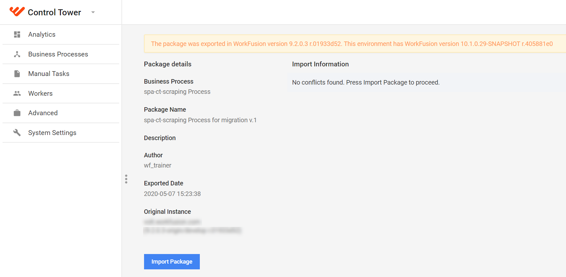566x277 pixels.
Task: Click the Workers people icon
Action: [x=17, y=94]
